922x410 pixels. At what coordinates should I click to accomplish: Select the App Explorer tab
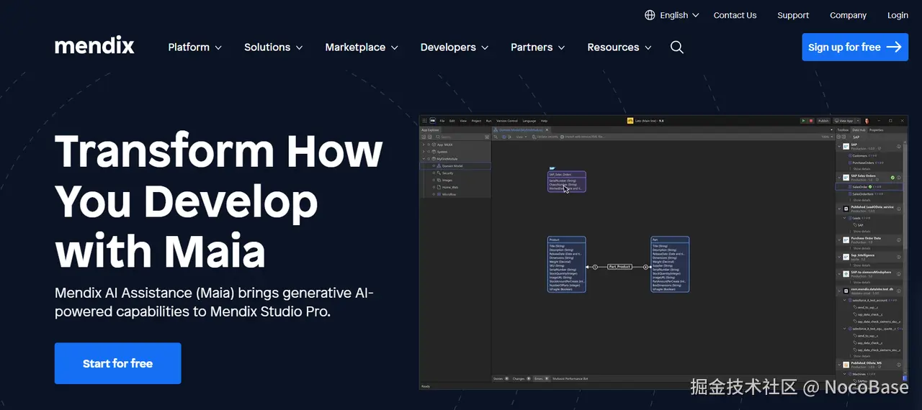pos(430,130)
